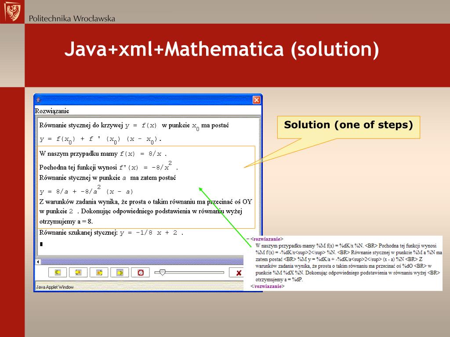Click the next-step single right arrow button
The height and width of the screenshot is (337, 450).
coord(99,272)
